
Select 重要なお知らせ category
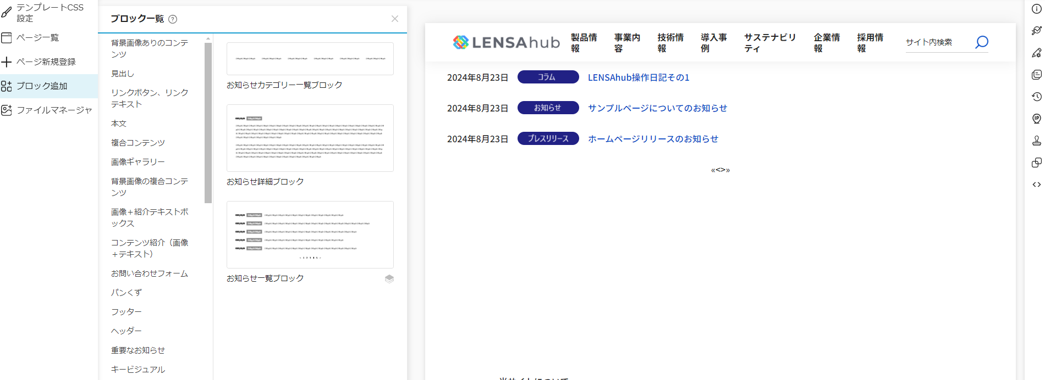[x=138, y=350]
